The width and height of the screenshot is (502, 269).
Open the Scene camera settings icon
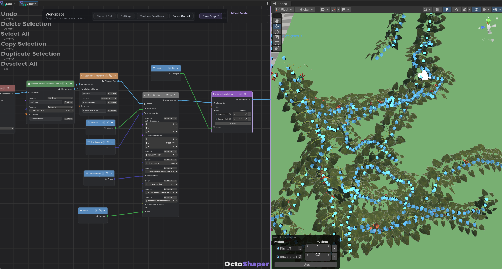point(485,9)
